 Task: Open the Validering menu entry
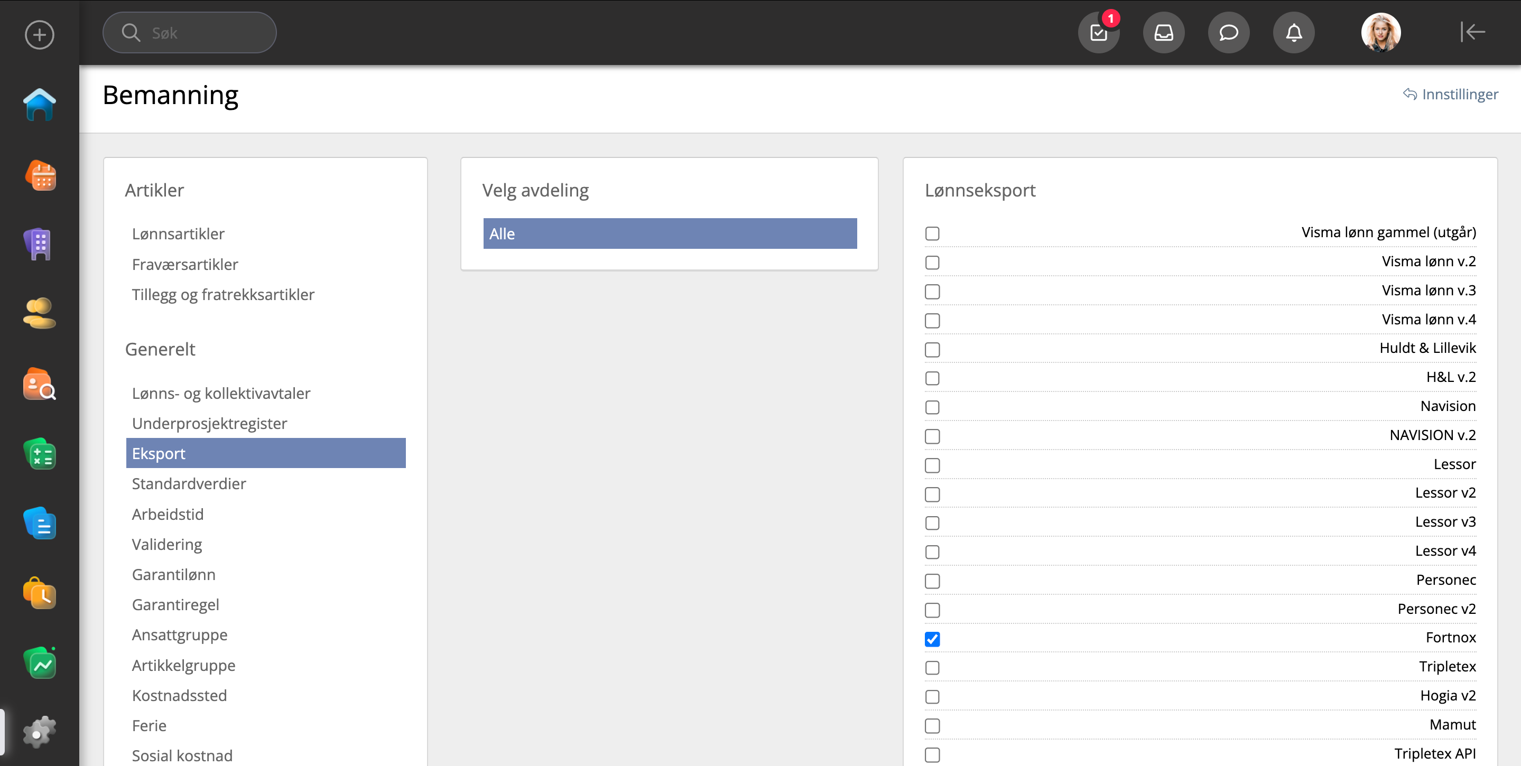coord(167,544)
